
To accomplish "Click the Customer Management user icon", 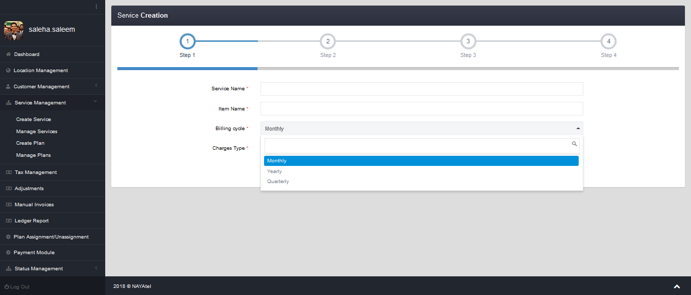I will [x=8, y=86].
